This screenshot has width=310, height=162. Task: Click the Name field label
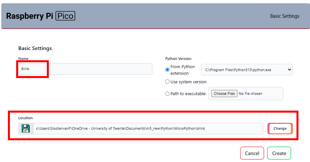click(x=23, y=59)
